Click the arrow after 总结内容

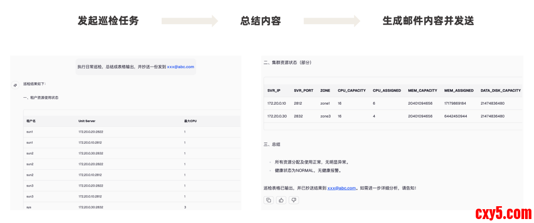point(332,21)
